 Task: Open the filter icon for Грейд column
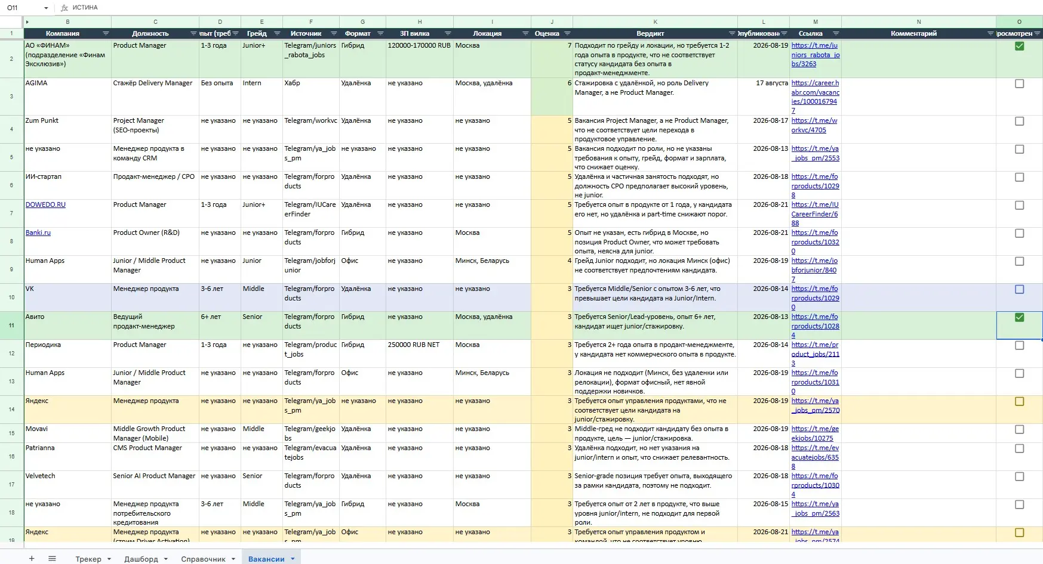coord(277,33)
